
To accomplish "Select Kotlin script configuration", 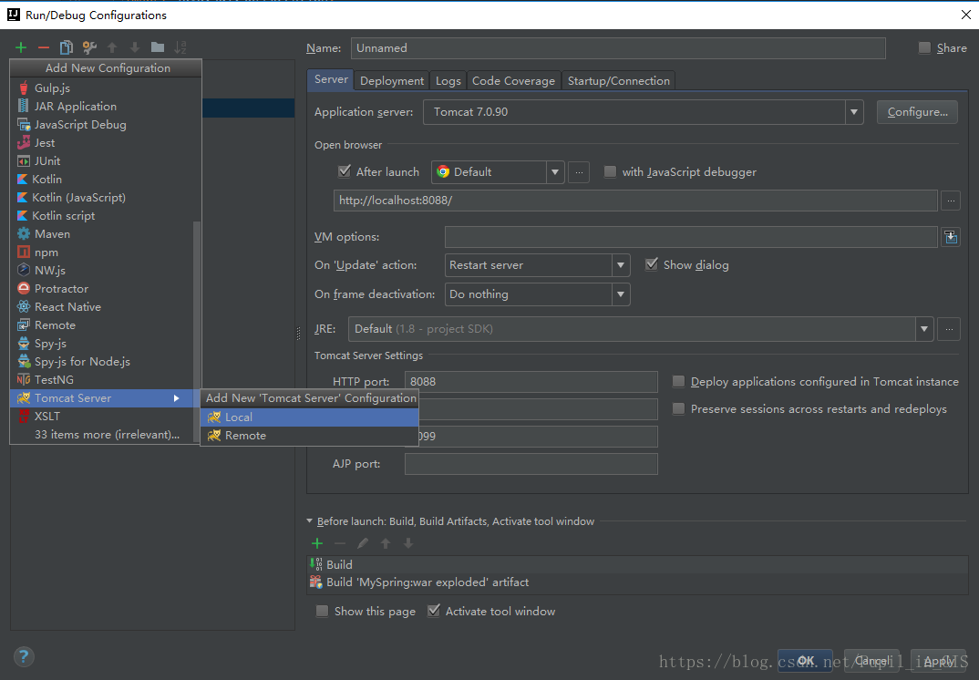I will click(x=106, y=215).
